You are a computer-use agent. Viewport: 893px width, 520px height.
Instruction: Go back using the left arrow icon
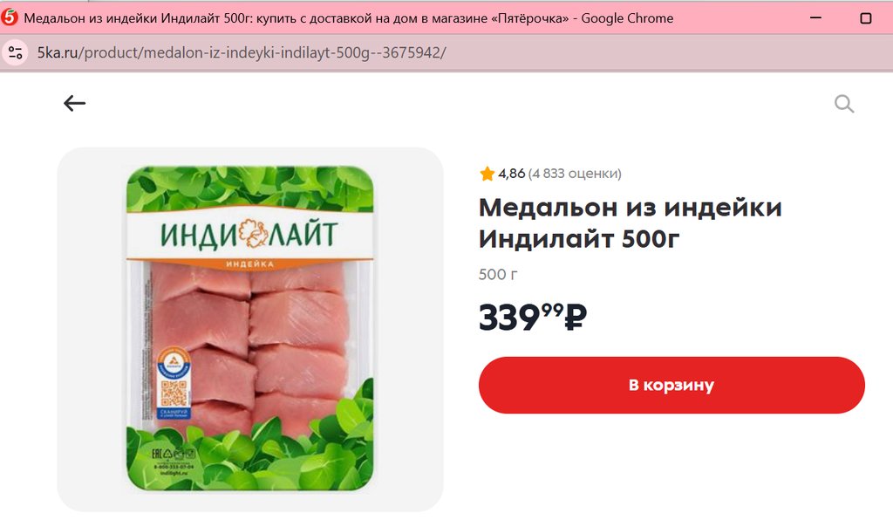coord(75,103)
